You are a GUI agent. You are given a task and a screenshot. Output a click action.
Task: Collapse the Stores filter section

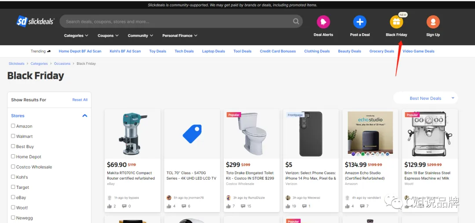click(x=85, y=116)
